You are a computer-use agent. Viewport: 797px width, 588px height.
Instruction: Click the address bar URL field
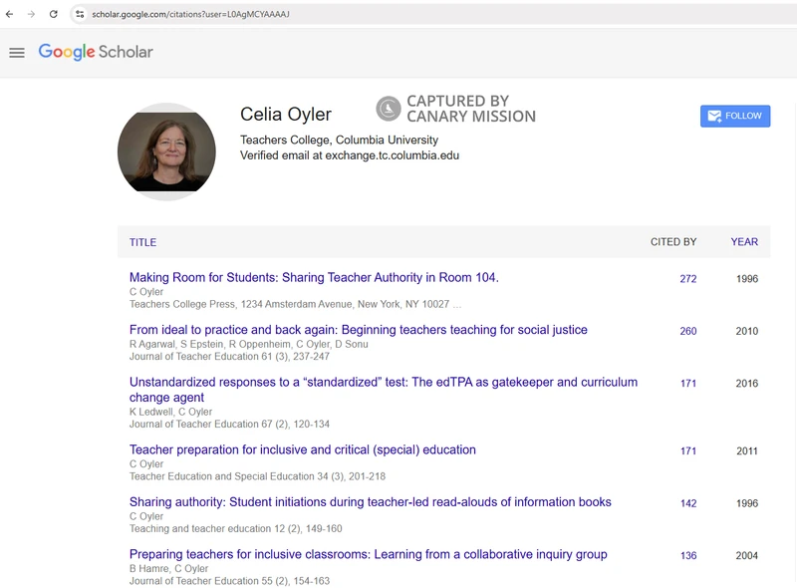pos(432,14)
